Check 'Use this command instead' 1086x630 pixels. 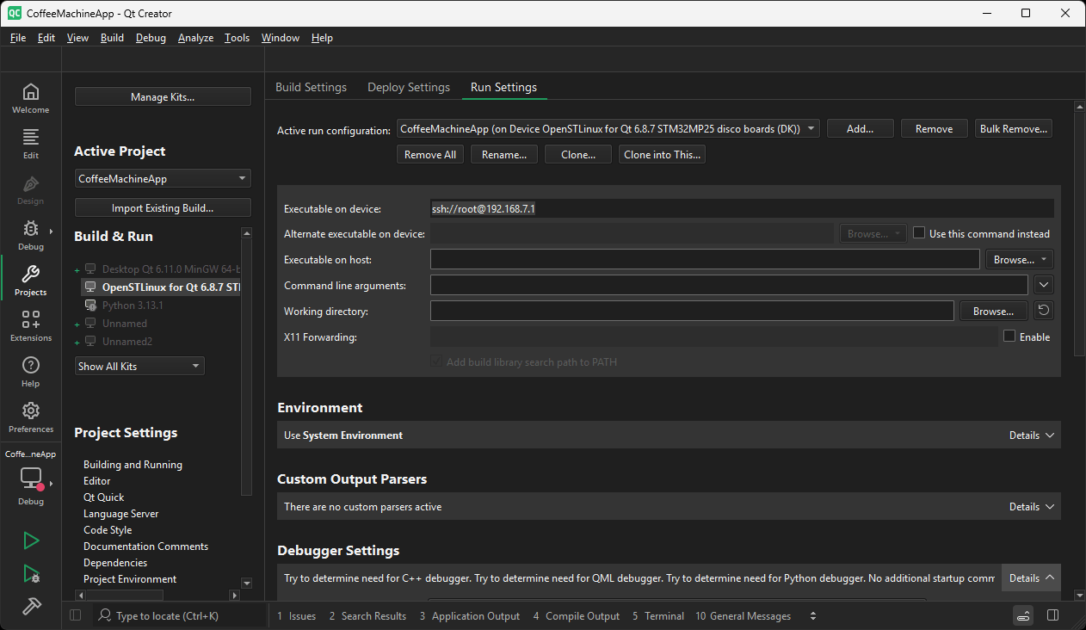tap(919, 232)
